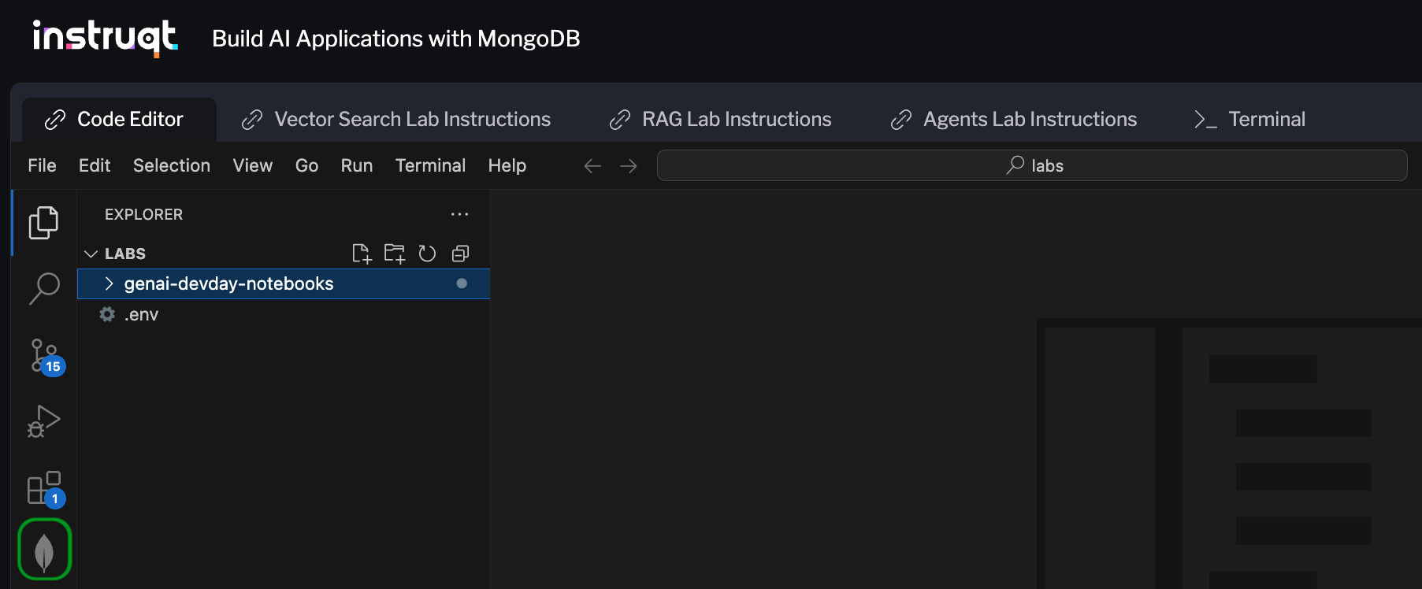Screen dimensions: 1422x589
Task: Click the gear icon beside .env
Action: 107,314
